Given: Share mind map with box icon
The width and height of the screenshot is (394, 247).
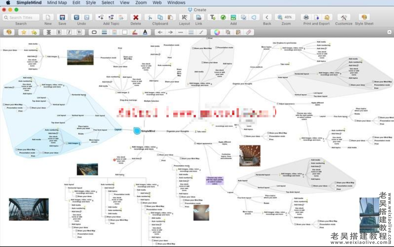Looking at the screenshot, I should pos(327,17).
